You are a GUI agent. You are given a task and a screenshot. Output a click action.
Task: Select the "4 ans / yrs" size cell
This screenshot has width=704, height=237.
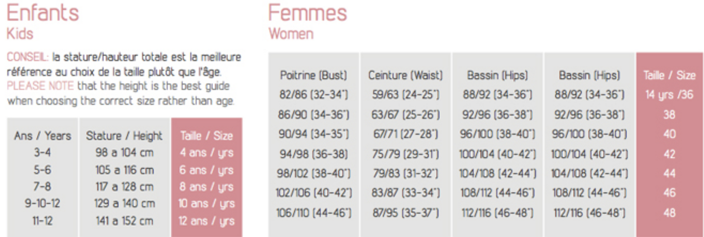pyautogui.click(x=206, y=153)
